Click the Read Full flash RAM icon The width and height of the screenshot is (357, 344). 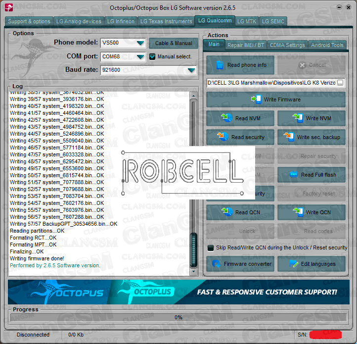294,175
